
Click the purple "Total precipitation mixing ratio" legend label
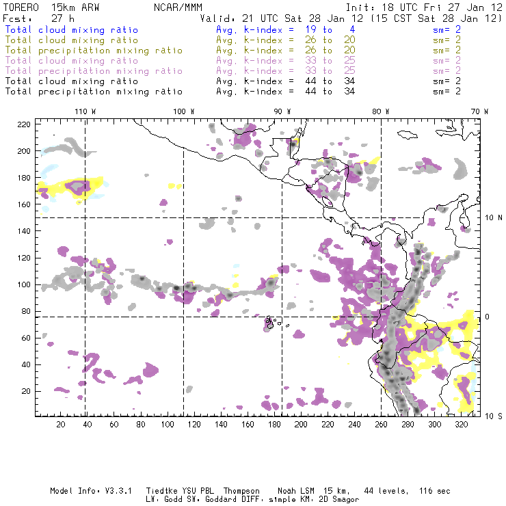pos(94,71)
